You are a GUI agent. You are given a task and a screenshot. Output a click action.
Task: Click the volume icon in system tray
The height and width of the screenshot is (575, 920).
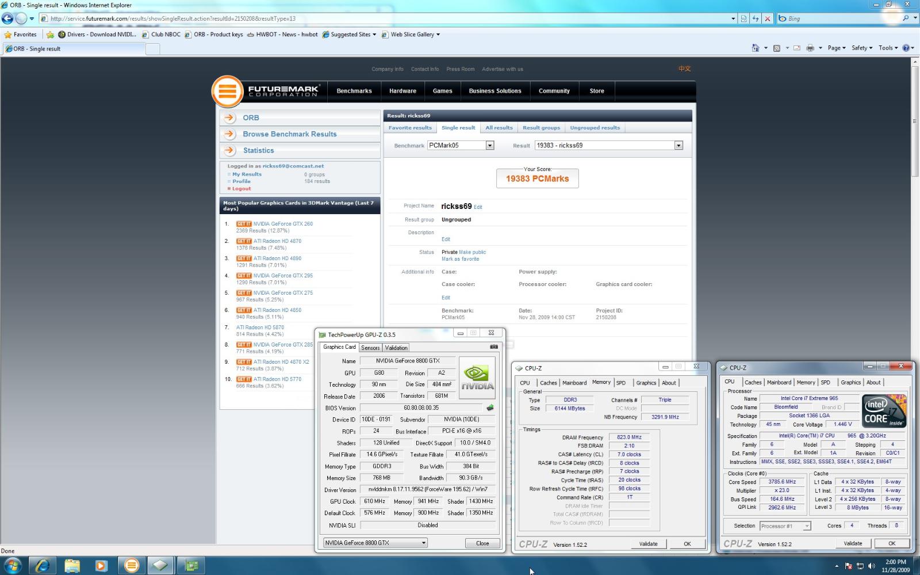click(872, 566)
